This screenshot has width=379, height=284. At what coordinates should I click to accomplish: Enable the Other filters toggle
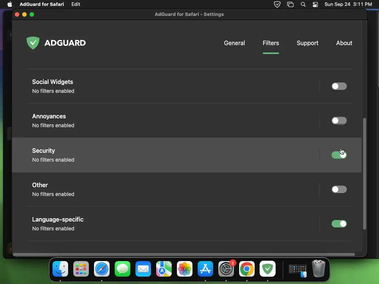coord(339,189)
